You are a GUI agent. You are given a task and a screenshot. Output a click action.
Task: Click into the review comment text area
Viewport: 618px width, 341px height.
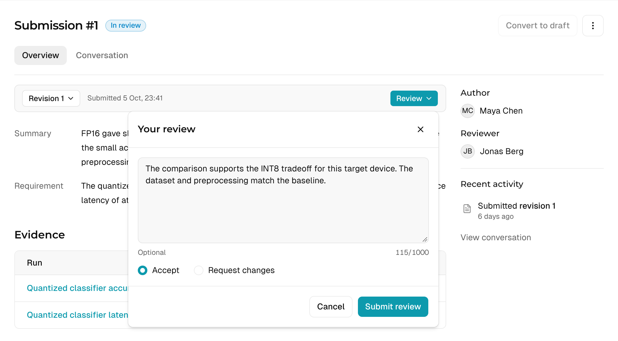coord(283,200)
